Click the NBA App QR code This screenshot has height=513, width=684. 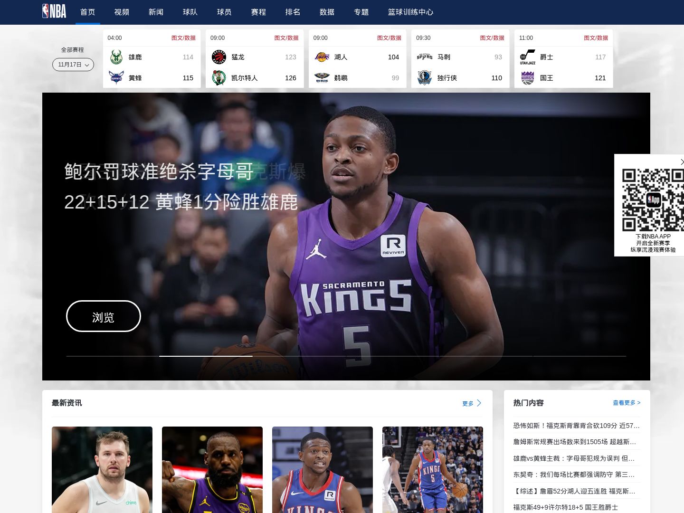click(x=653, y=199)
